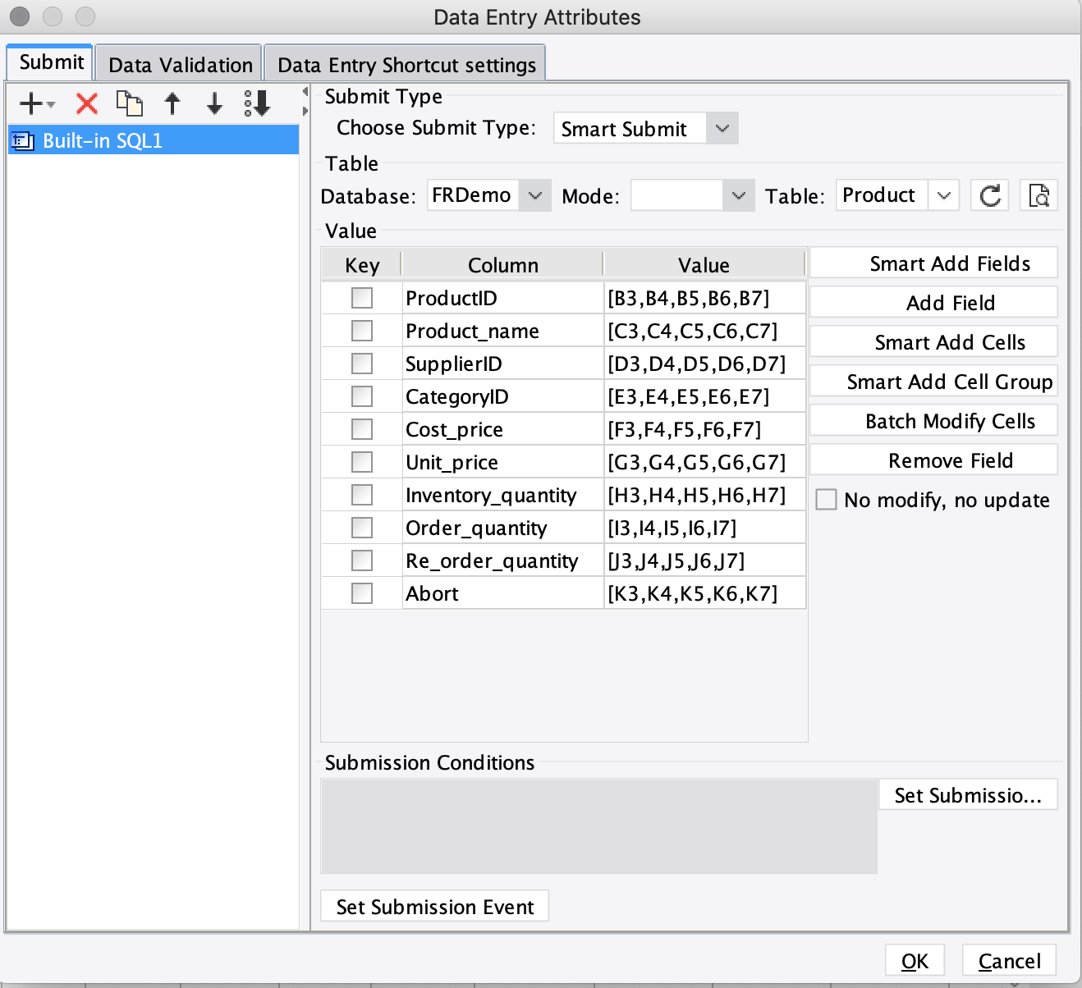This screenshot has width=1082, height=988.
Task: Enable the Key checkbox for Cost_price
Action: (x=361, y=428)
